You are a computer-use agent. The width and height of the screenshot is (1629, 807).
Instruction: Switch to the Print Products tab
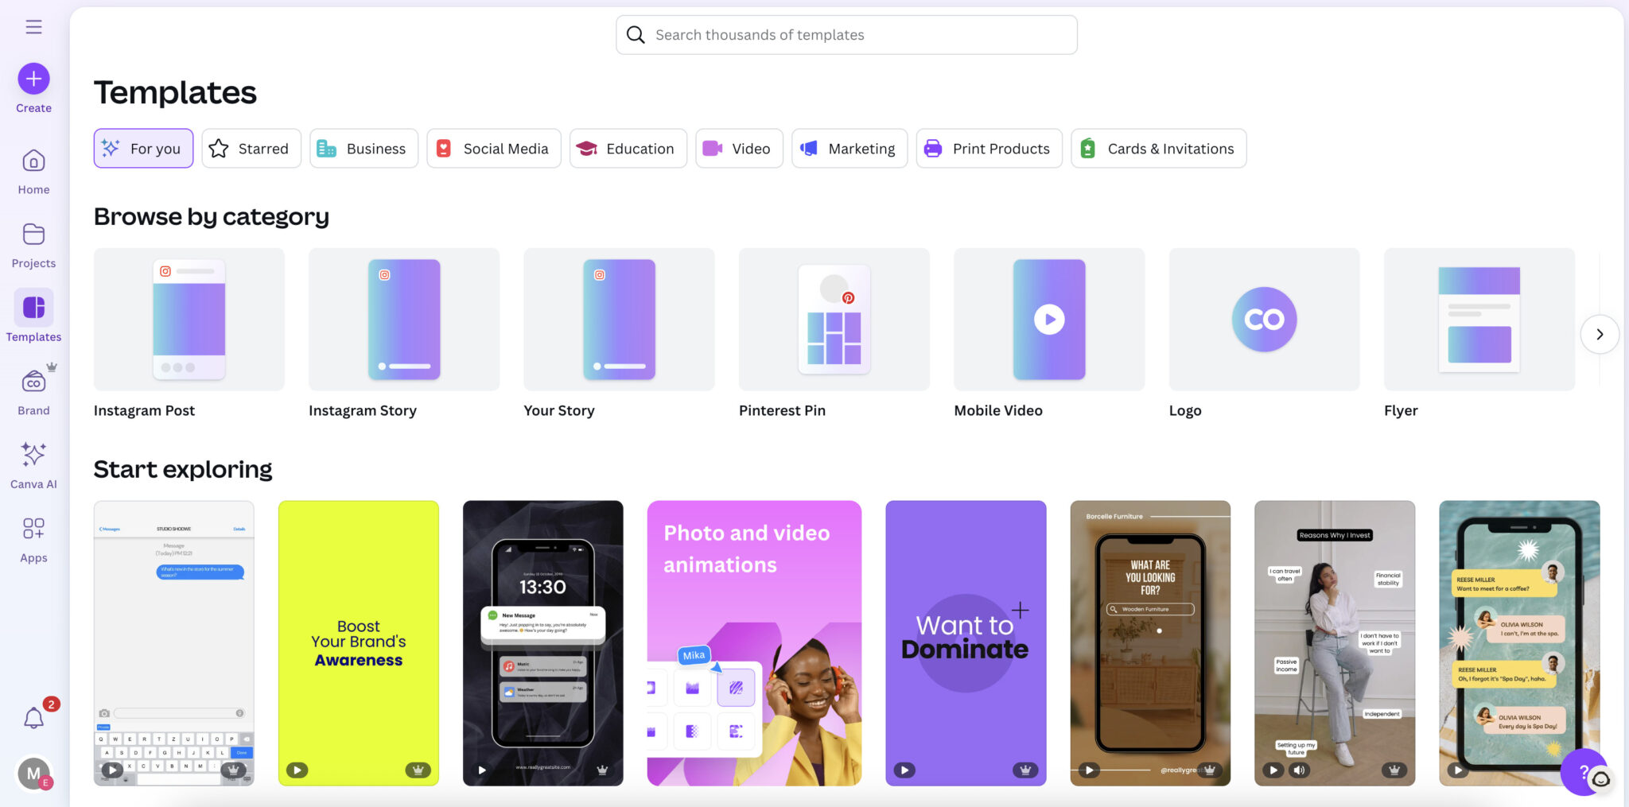click(989, 149)
